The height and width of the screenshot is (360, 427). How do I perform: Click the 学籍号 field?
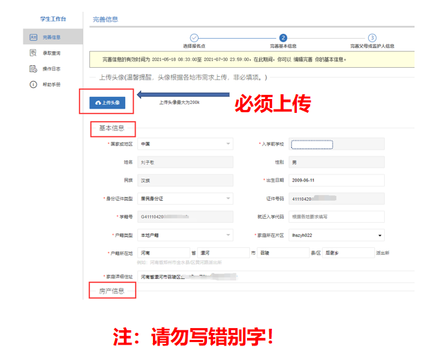tap(185, 217)
